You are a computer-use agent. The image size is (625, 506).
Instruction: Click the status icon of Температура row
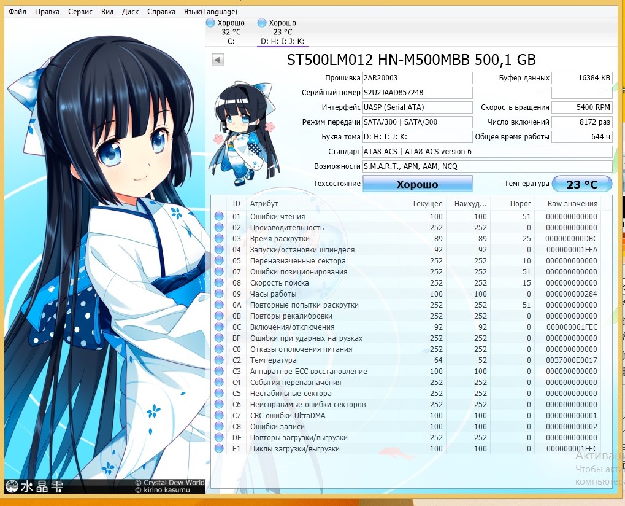tap(219, 360)
